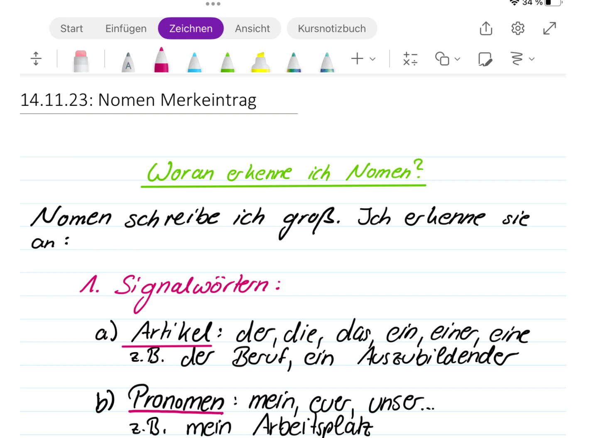Select the text mode pen with A
Screen dimensions: 598x438
(128, 61)
